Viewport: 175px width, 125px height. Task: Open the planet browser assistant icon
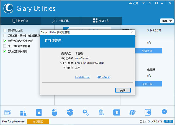coord(132,112)
